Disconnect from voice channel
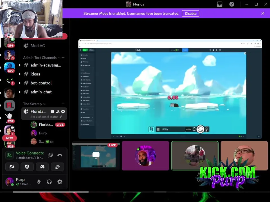The height and width of the screenshot is (202, 270). pyautogui.click(x=60, y=155)
